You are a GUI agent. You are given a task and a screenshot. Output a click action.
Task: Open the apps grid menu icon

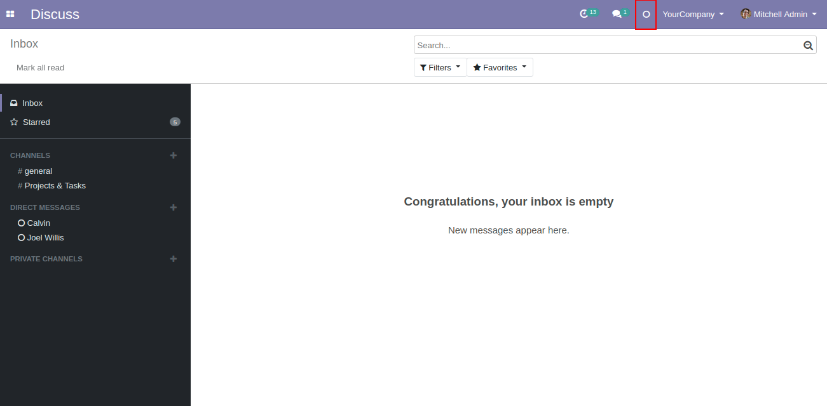tap(10, 14)
